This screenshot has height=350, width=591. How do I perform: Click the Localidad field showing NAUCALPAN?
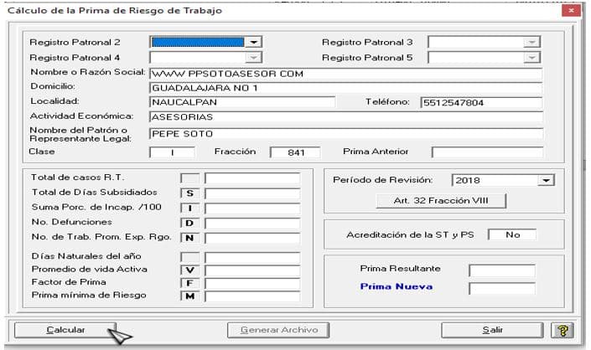[242, 102]
